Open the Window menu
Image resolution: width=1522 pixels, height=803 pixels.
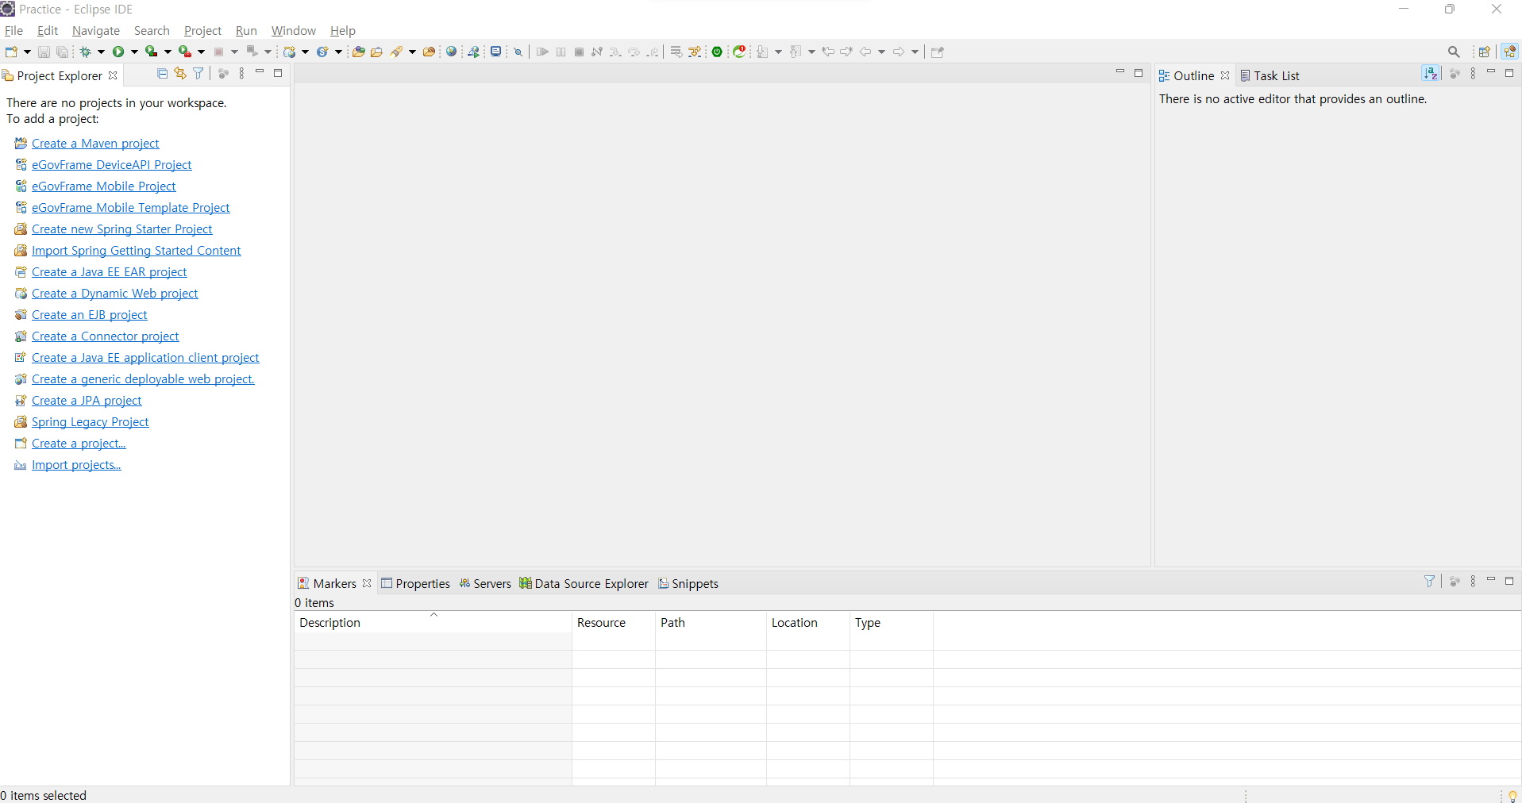tap(294, 30)
